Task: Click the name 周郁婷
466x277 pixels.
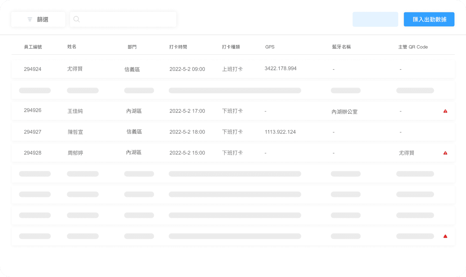Action: pyautogui.click(x=75, y=153)
